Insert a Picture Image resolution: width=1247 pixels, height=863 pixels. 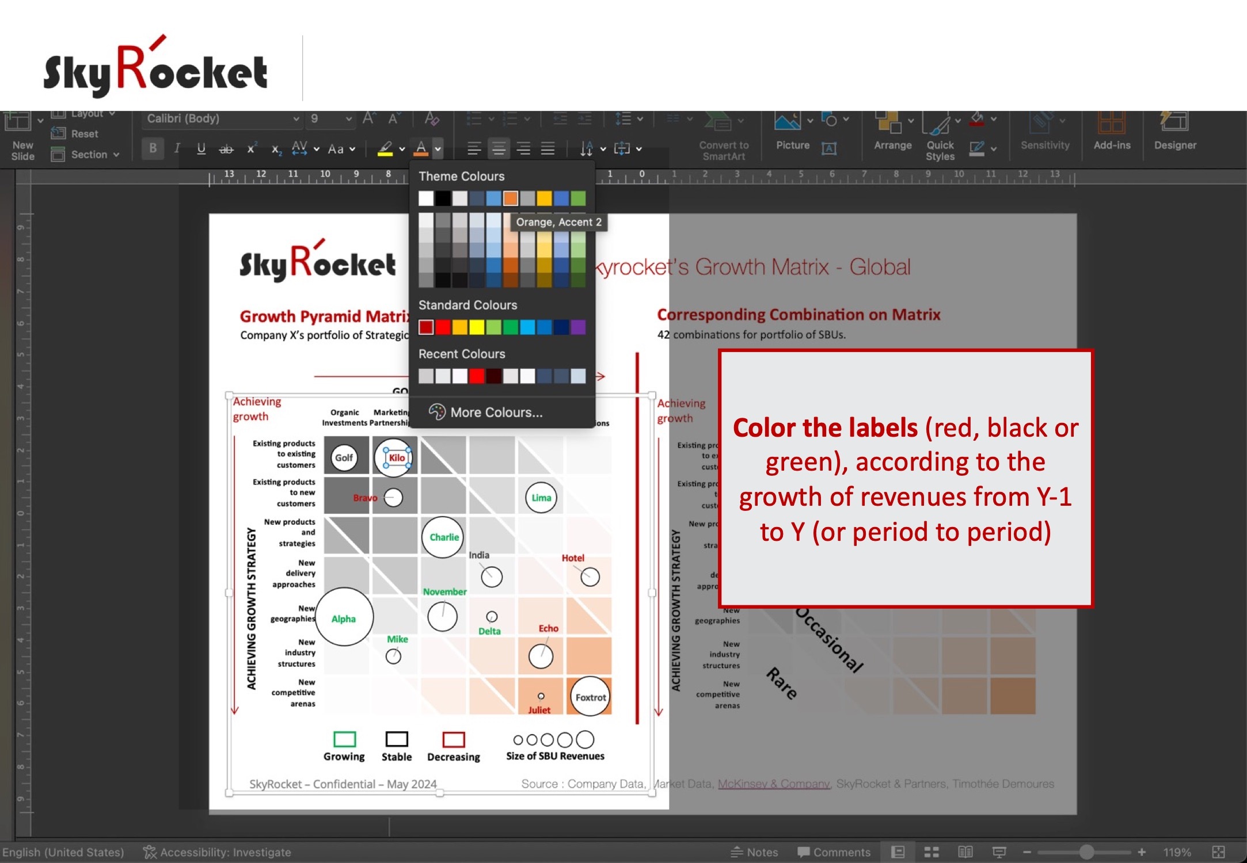(x=792, y=131)
